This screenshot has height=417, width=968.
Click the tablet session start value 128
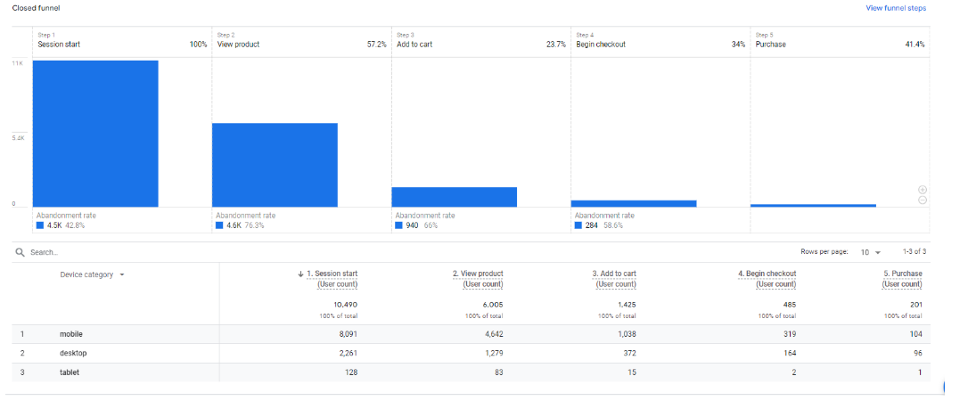(352, 372)
